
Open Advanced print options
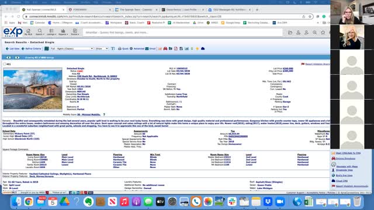click(137, 48)
